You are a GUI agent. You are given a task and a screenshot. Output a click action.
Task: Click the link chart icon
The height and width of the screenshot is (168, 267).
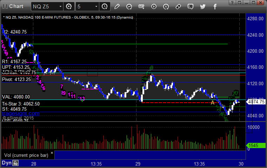pyautogui.click(x=178, y=6)
